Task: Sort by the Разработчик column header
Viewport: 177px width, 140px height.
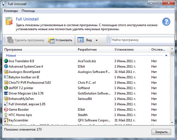Action: pos(95,50)
